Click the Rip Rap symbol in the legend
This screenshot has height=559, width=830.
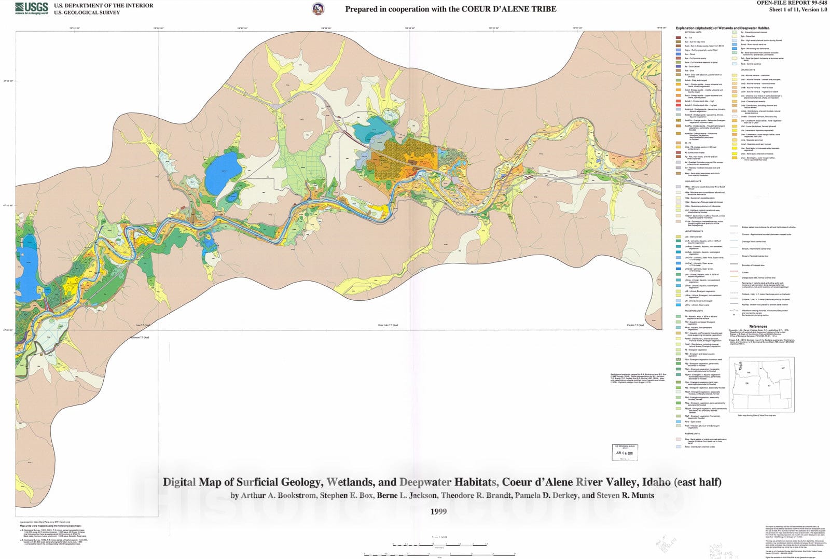tap(734, 304)
